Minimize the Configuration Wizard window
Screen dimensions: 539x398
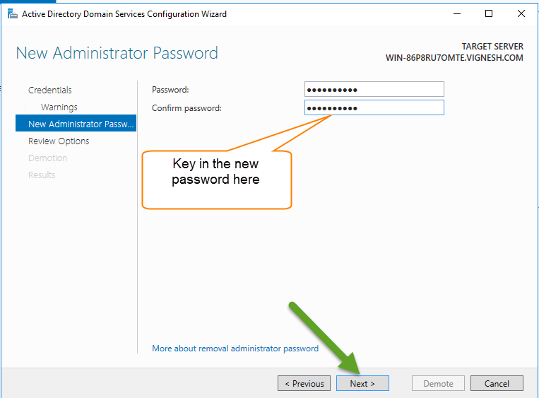pyautogui.click(x=456, y=13)
